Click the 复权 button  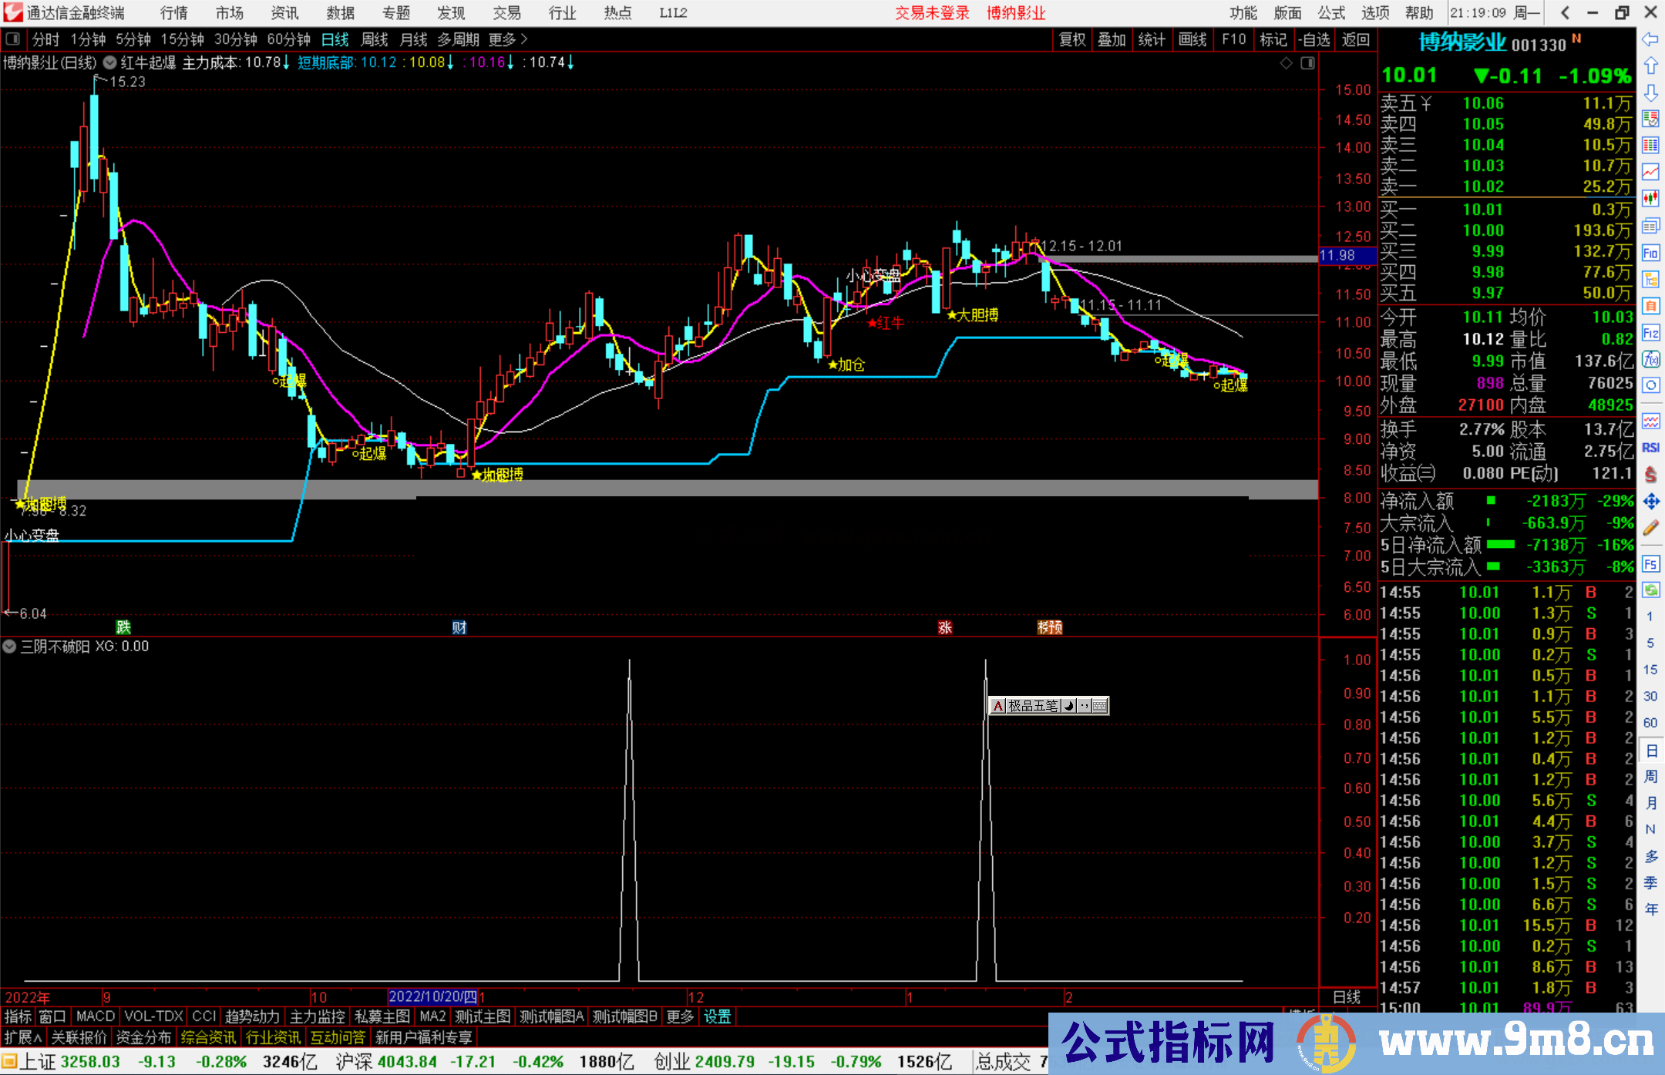point(1072,39)
